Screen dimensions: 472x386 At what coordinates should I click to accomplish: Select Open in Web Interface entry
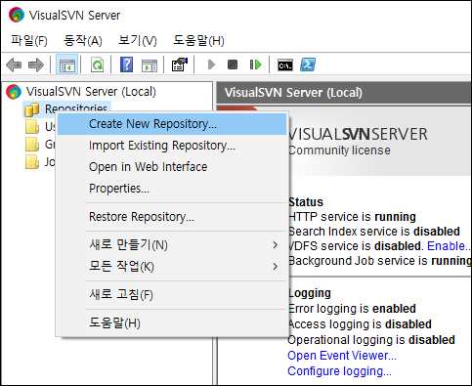coord(172,167)
